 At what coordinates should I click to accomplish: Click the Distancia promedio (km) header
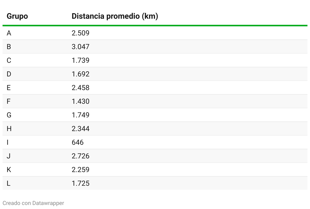click(x=115, y=16)
